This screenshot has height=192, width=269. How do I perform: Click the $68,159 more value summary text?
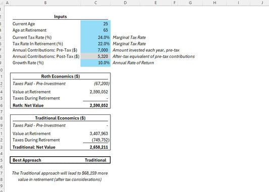[x=60, y=176]
